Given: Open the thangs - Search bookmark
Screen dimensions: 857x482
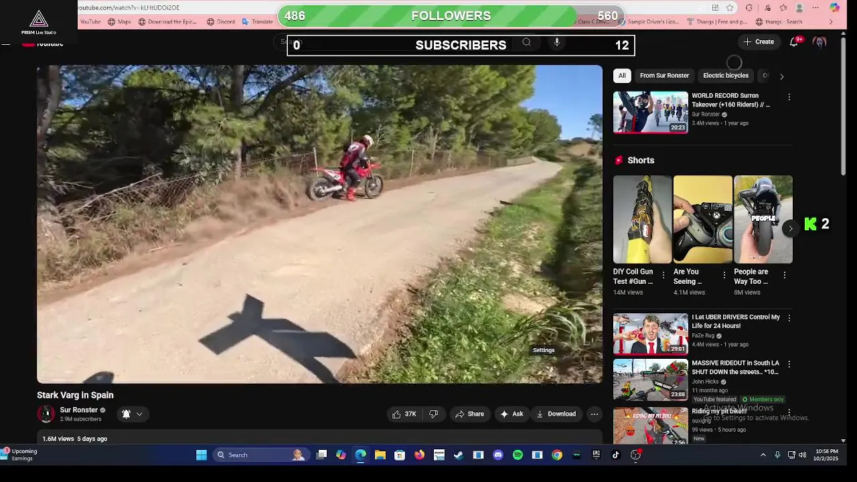Looking at the screenshot, I should click(779, 21).
